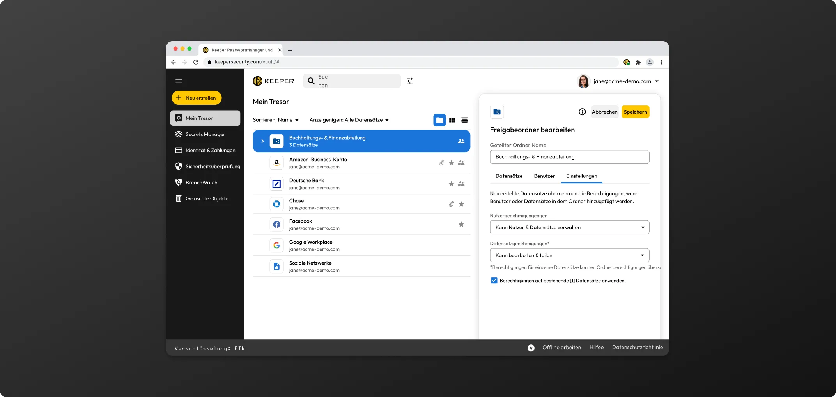The width and height of the screenshot is (836, 397).
Task: Click Soziale Netzwerke file icon
Action: click(x=276, y=266)
